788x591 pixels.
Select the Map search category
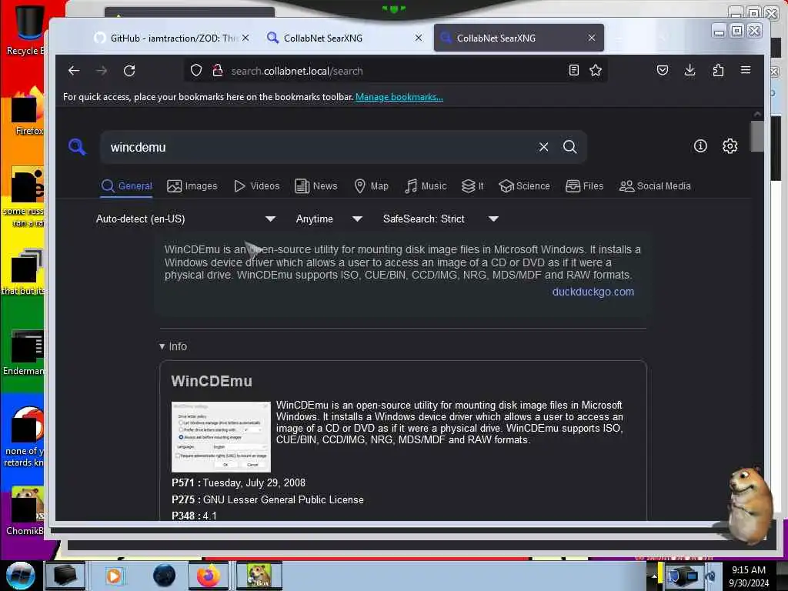(372, 186)
